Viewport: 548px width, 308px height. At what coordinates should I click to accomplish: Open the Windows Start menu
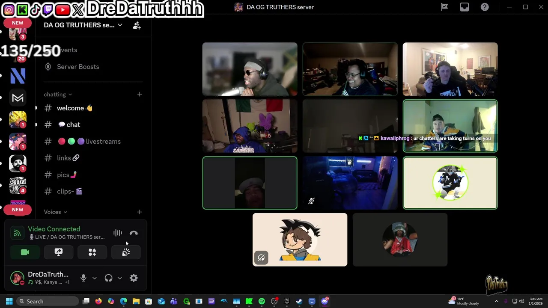click(x=9, y=301)
